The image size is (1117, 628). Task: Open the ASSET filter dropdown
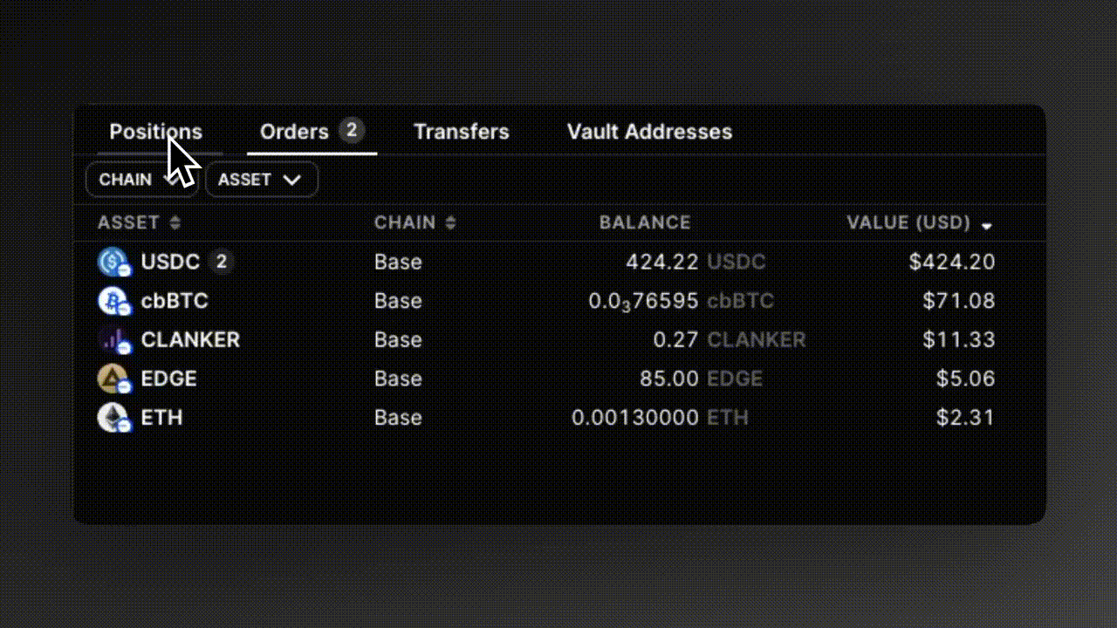pyautogui.click(x=261, y=180)
